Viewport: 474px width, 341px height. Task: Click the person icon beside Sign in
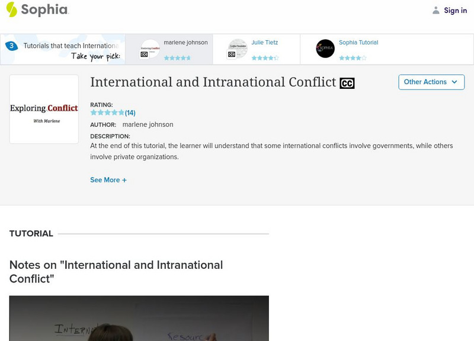point(435,10)
